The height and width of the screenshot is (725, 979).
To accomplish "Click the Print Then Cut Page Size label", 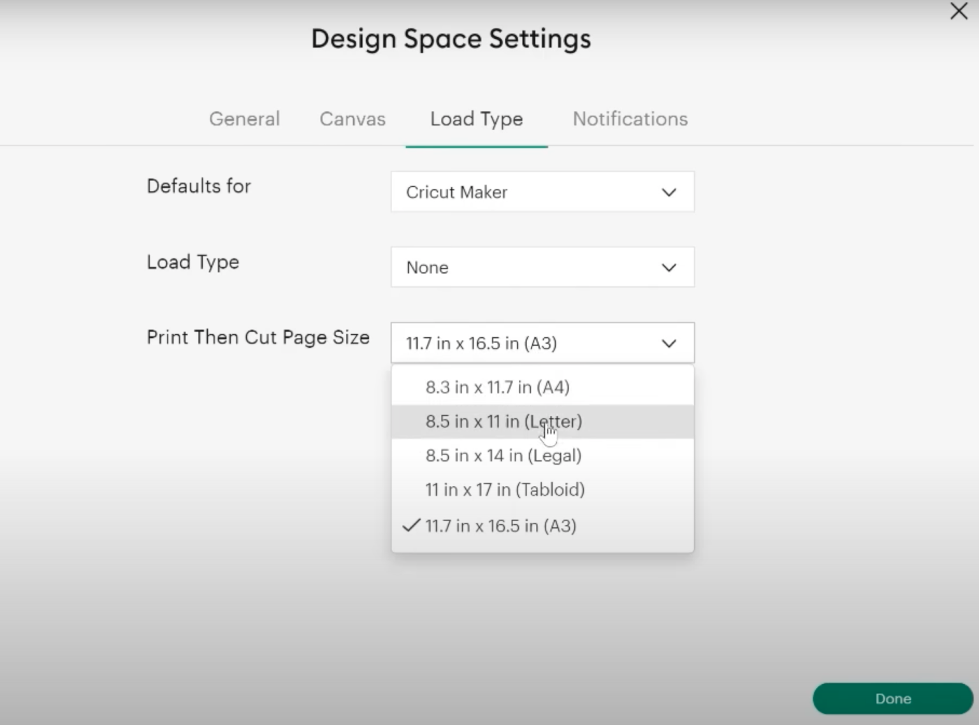I will pyautogui.click(x=257, y=337).
